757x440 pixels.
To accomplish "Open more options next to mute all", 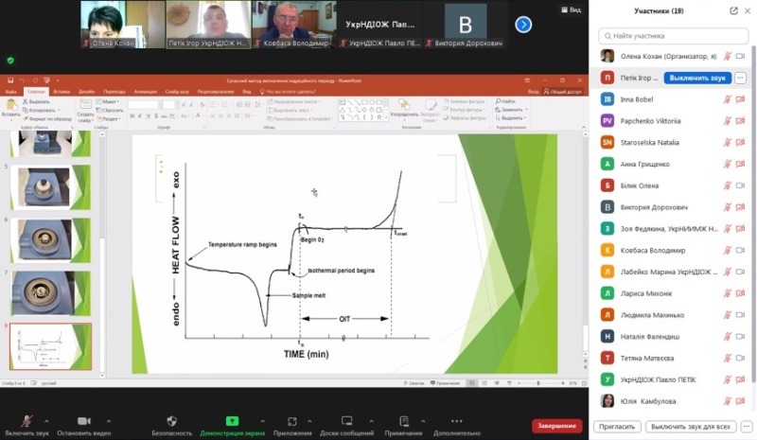I will 747,427.
